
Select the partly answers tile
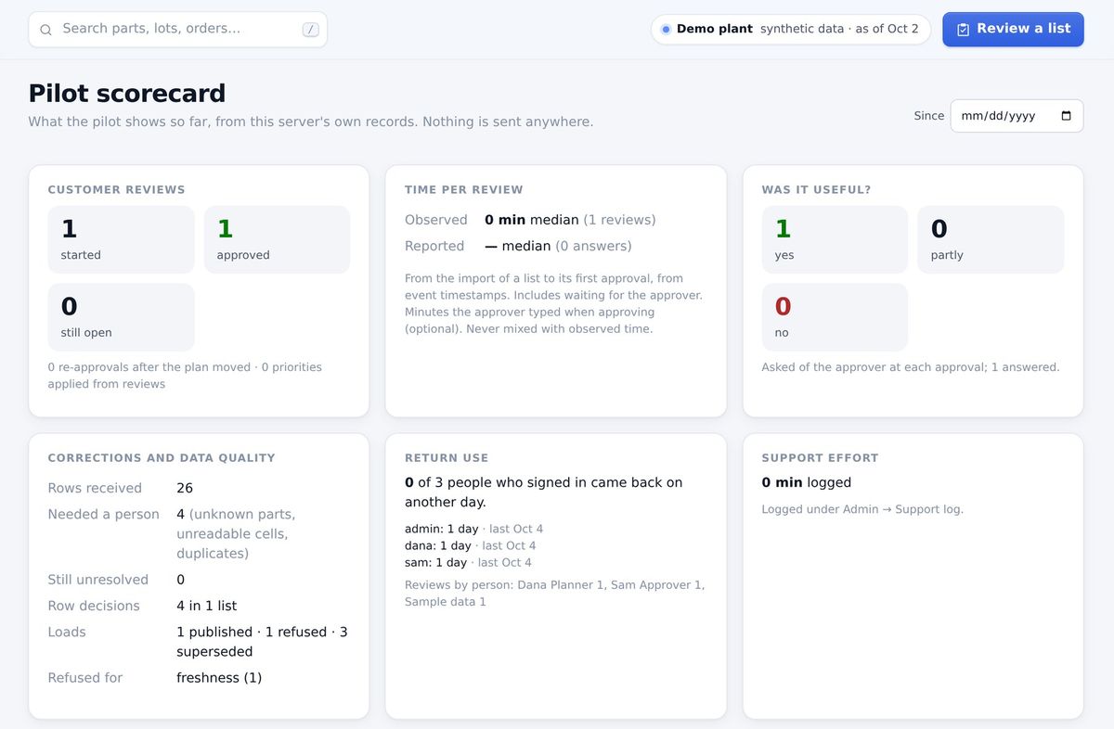click(991, 239)
